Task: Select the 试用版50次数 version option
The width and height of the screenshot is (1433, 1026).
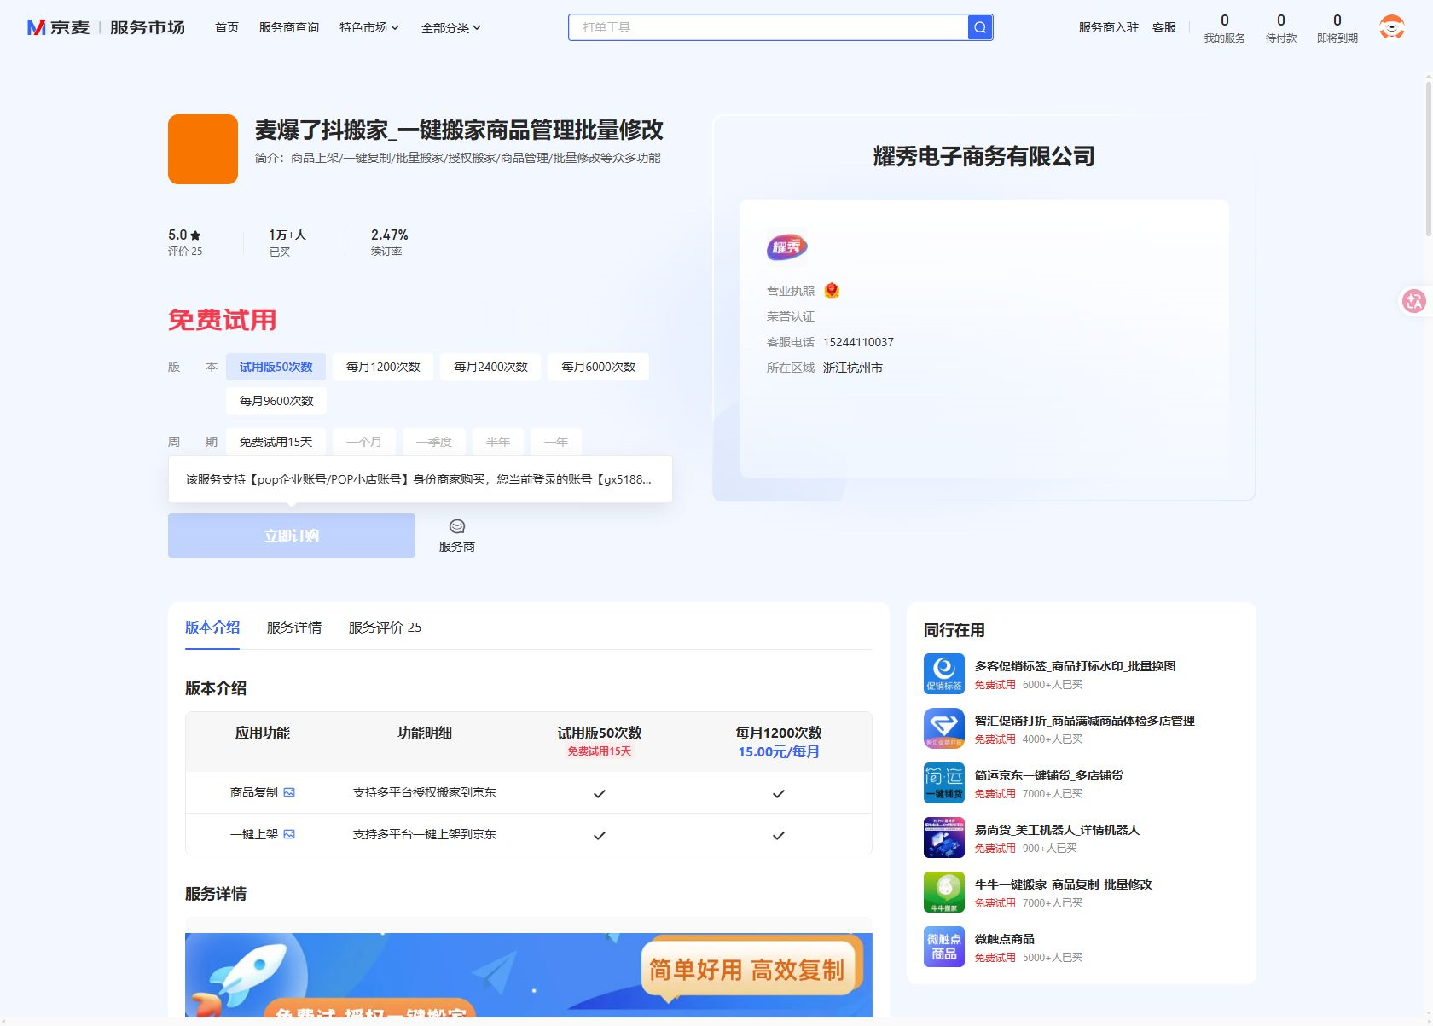Action: 276,367
